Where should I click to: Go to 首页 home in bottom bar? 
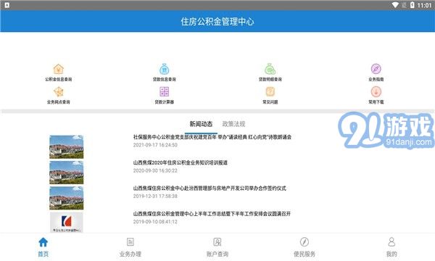point(43,246)
